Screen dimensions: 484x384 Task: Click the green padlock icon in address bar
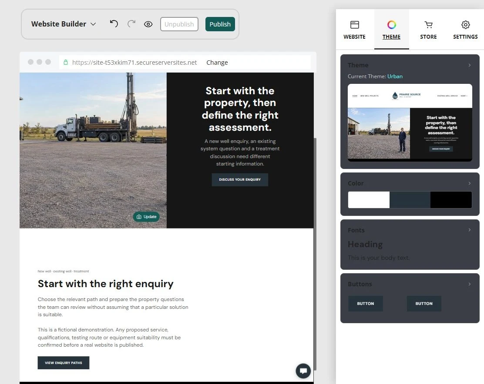point(65,62)
